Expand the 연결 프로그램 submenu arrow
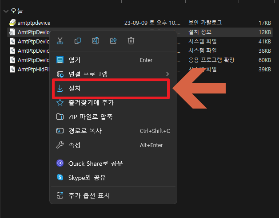 pyautogui.click(x=167, y=74)
